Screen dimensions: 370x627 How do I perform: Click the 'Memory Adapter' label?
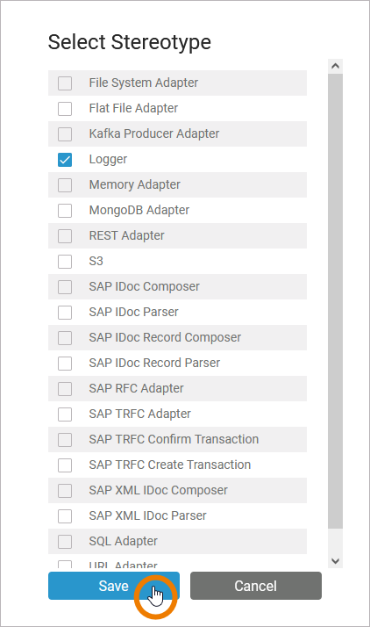pos(135,184)
